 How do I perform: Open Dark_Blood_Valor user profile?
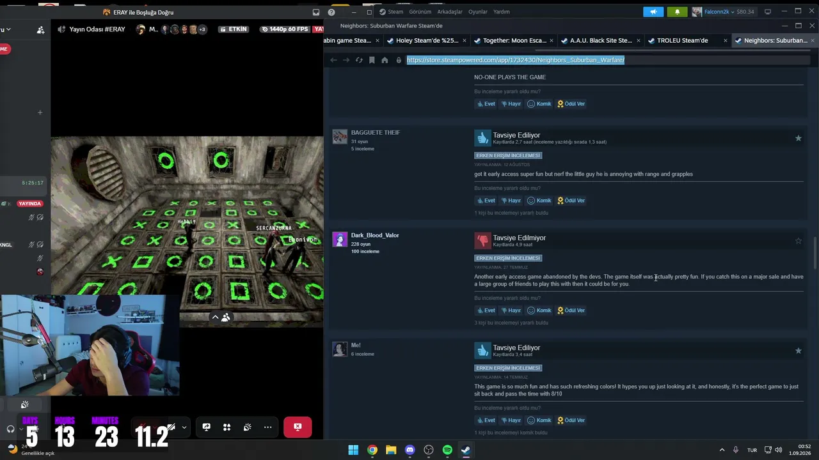[375, 236]
